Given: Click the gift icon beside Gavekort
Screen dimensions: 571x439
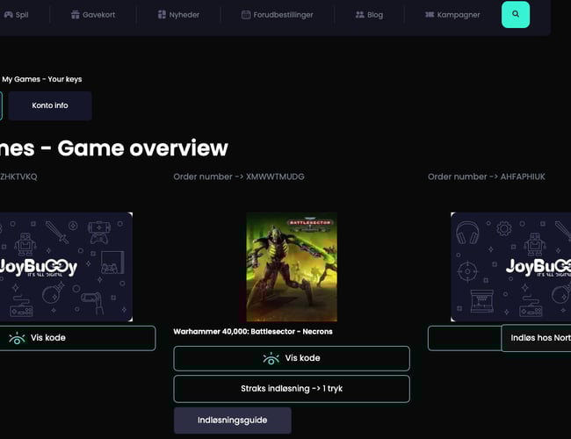Looking at the screenshot, I should [x=76, y=15].
